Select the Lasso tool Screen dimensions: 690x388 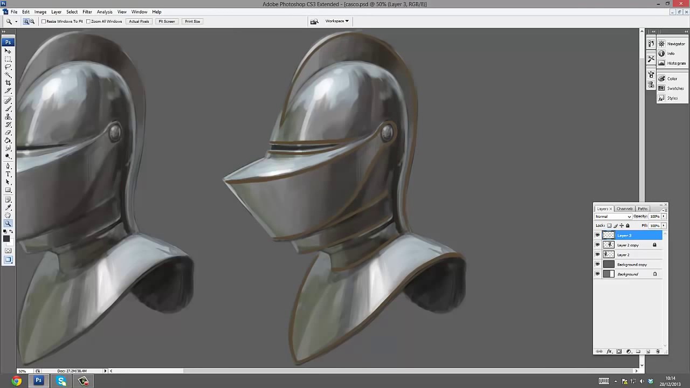pos(8,66)
